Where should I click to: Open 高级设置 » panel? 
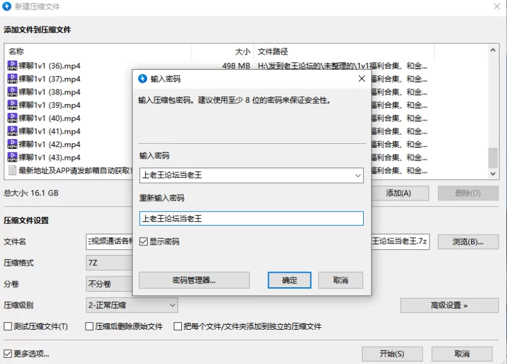pyautogui.click(x=449, y=305)
